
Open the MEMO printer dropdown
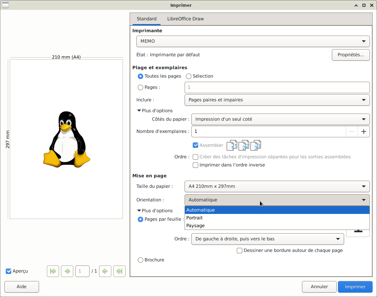[253, 41]
